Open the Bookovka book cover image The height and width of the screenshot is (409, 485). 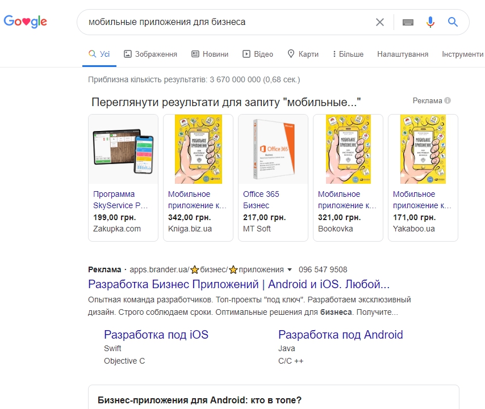pyautogui.click(x=348, y=149)
